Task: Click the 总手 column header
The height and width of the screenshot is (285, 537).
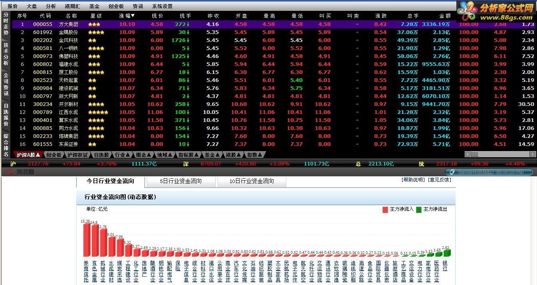Action: [x=413, y=16]
